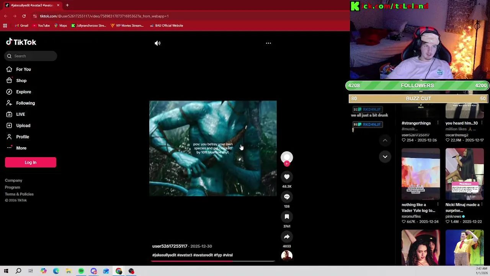Expand the Company footer section
490x276 pixels.
tap(13, 181)
